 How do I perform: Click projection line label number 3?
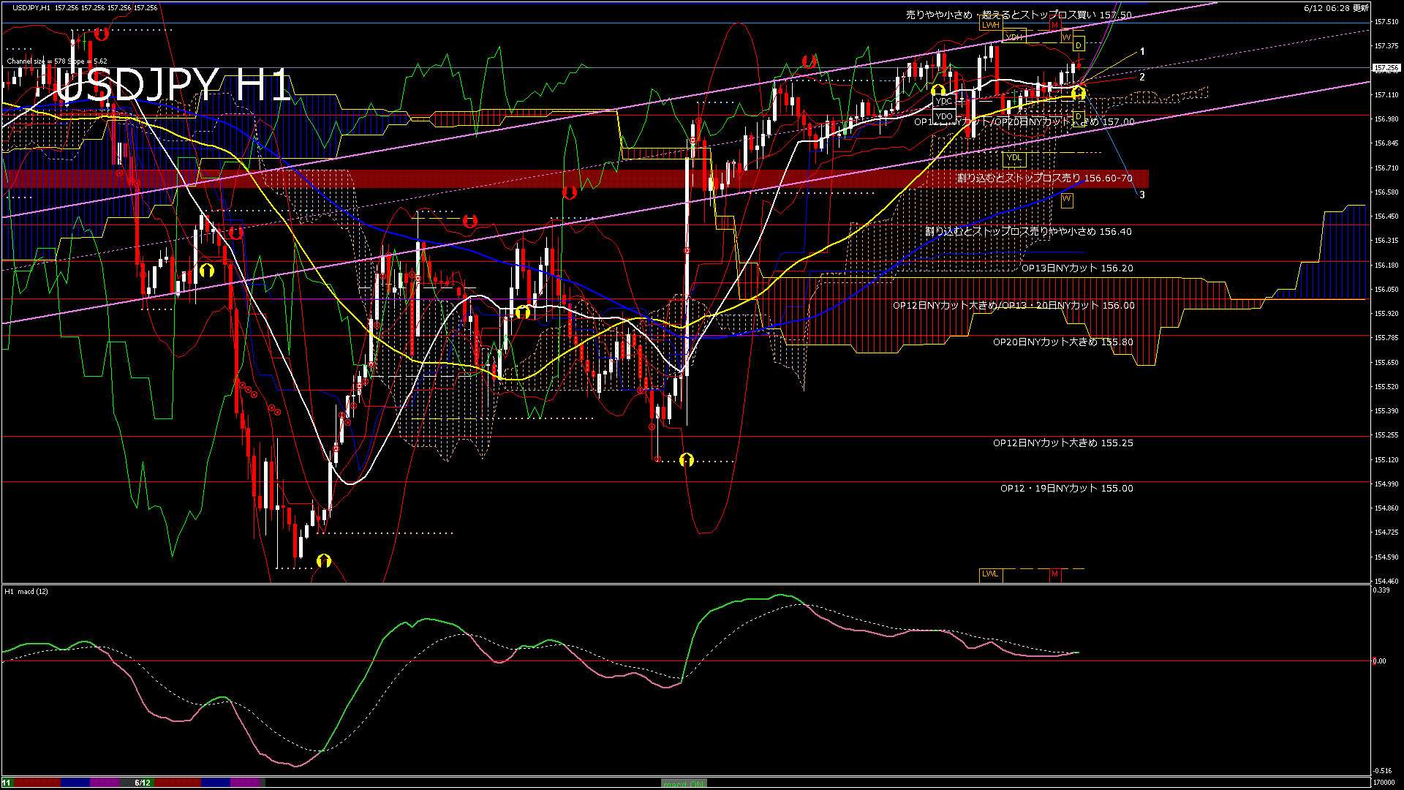click(1142, 195)
